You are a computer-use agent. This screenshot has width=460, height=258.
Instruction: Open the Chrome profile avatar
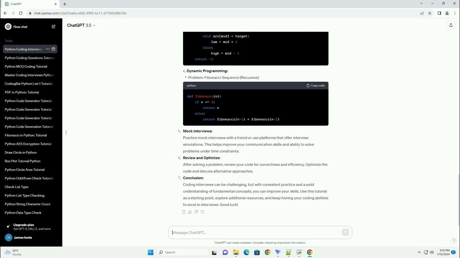[447, 13]
